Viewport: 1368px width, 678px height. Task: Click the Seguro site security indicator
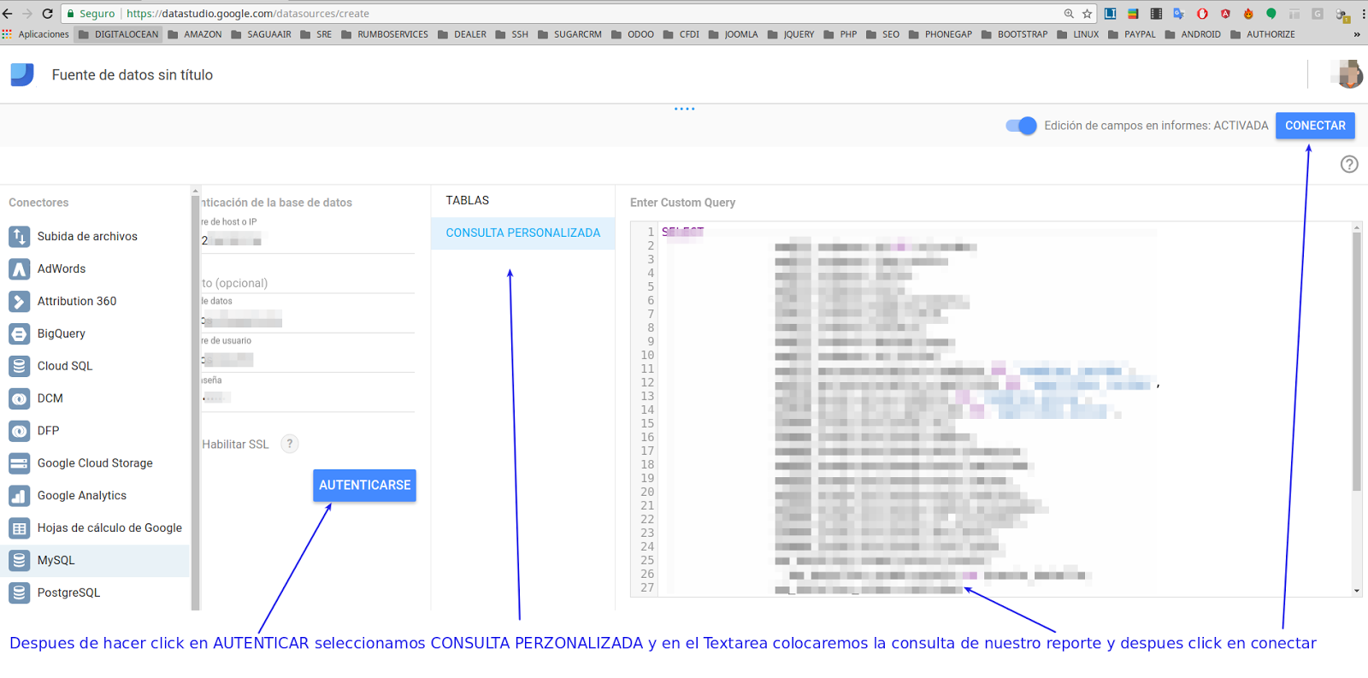[91, 14]
